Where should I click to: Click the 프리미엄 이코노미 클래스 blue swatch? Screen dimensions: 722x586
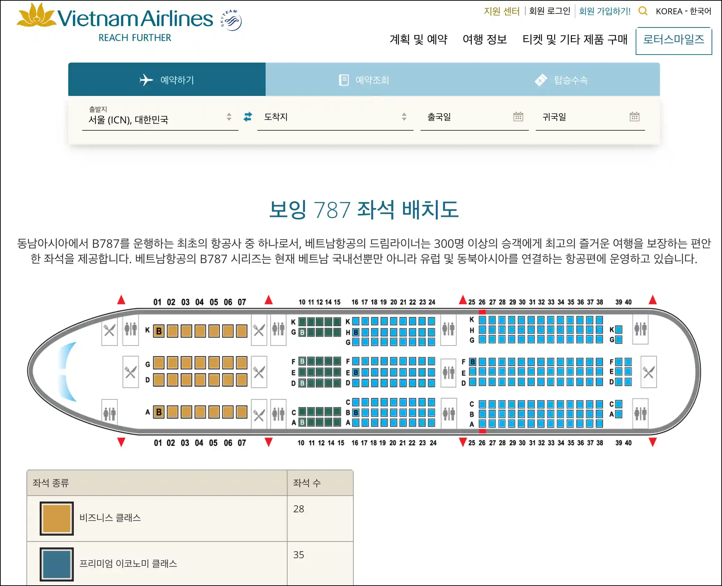tap(57, 564)
